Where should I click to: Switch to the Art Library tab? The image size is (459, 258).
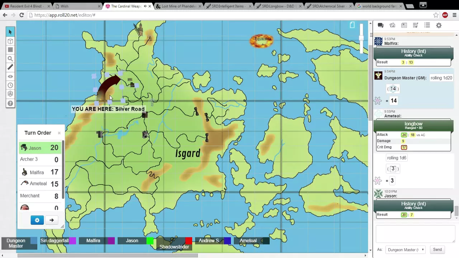[x=392, y=25]
